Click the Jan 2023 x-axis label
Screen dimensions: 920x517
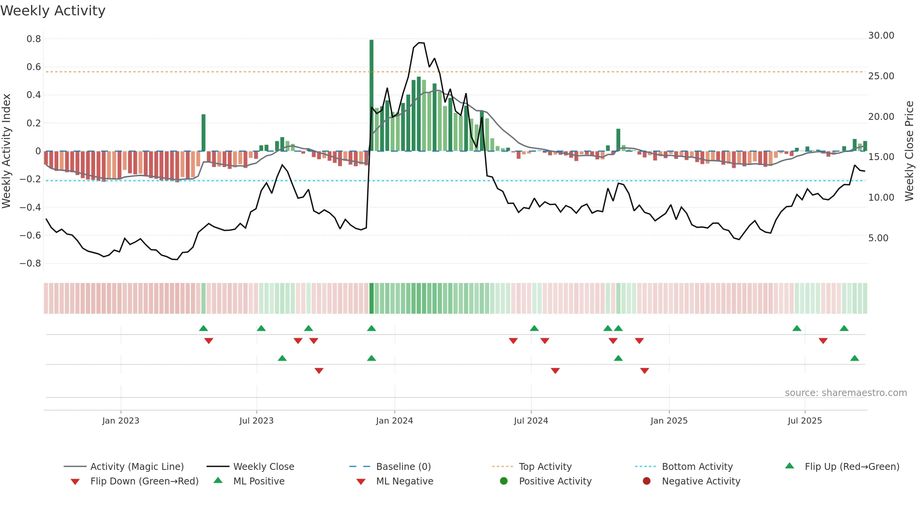tap(121, 420)
